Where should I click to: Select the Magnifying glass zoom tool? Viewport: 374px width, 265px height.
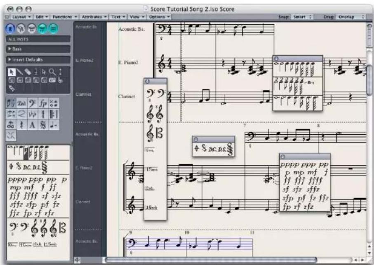pyautogui.click(x=52, y=72)
